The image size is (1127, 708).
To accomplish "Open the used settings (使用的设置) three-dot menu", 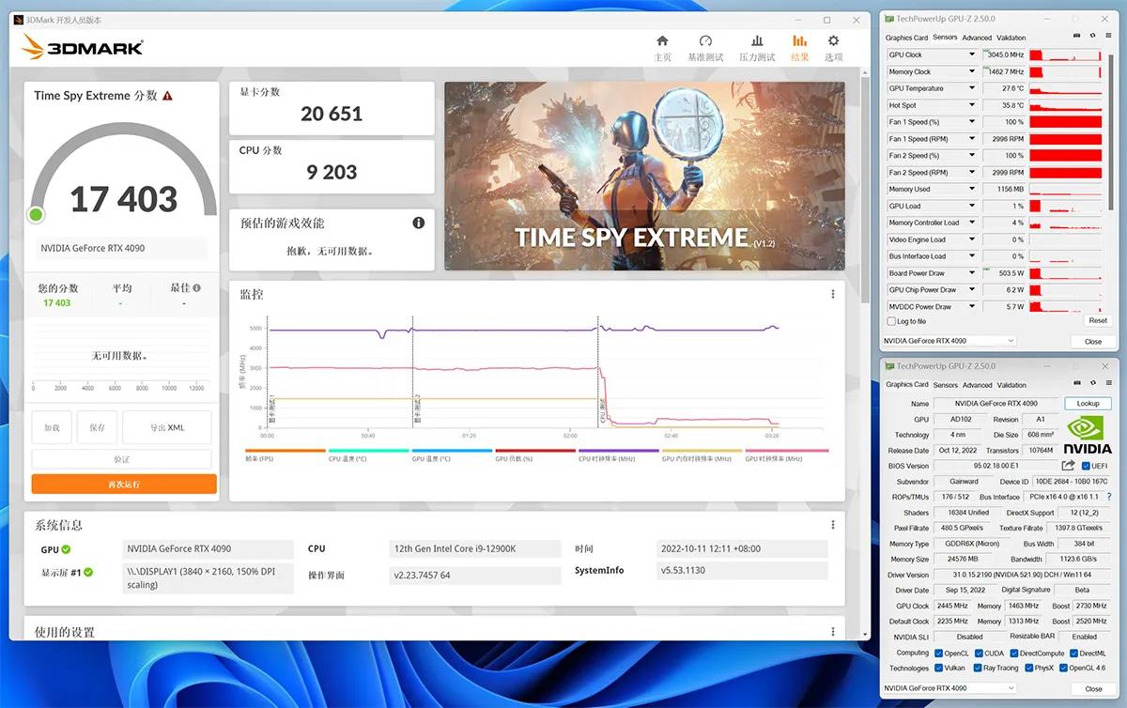I will tap(832, 632).
